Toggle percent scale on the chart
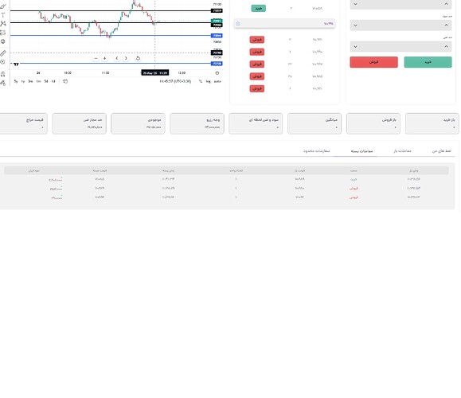The height and width of the screenshot is (398, 461). pyautogui.click(x=201, y=81)
